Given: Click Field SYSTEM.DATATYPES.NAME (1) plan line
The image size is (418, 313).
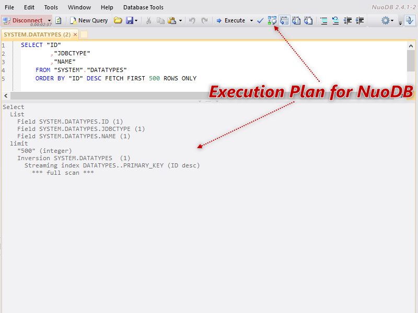Looking at the screenshot, I should click(74, 136).
